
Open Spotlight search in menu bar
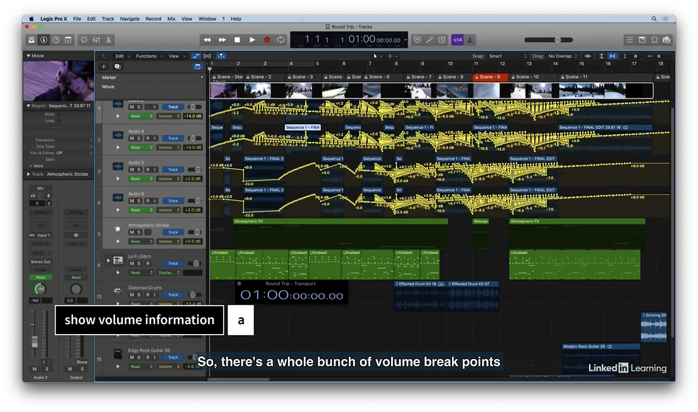click(x=654, y=19)
